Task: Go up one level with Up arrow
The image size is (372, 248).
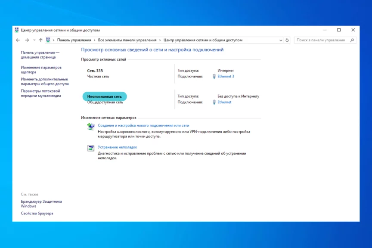Action: point(40,40)
